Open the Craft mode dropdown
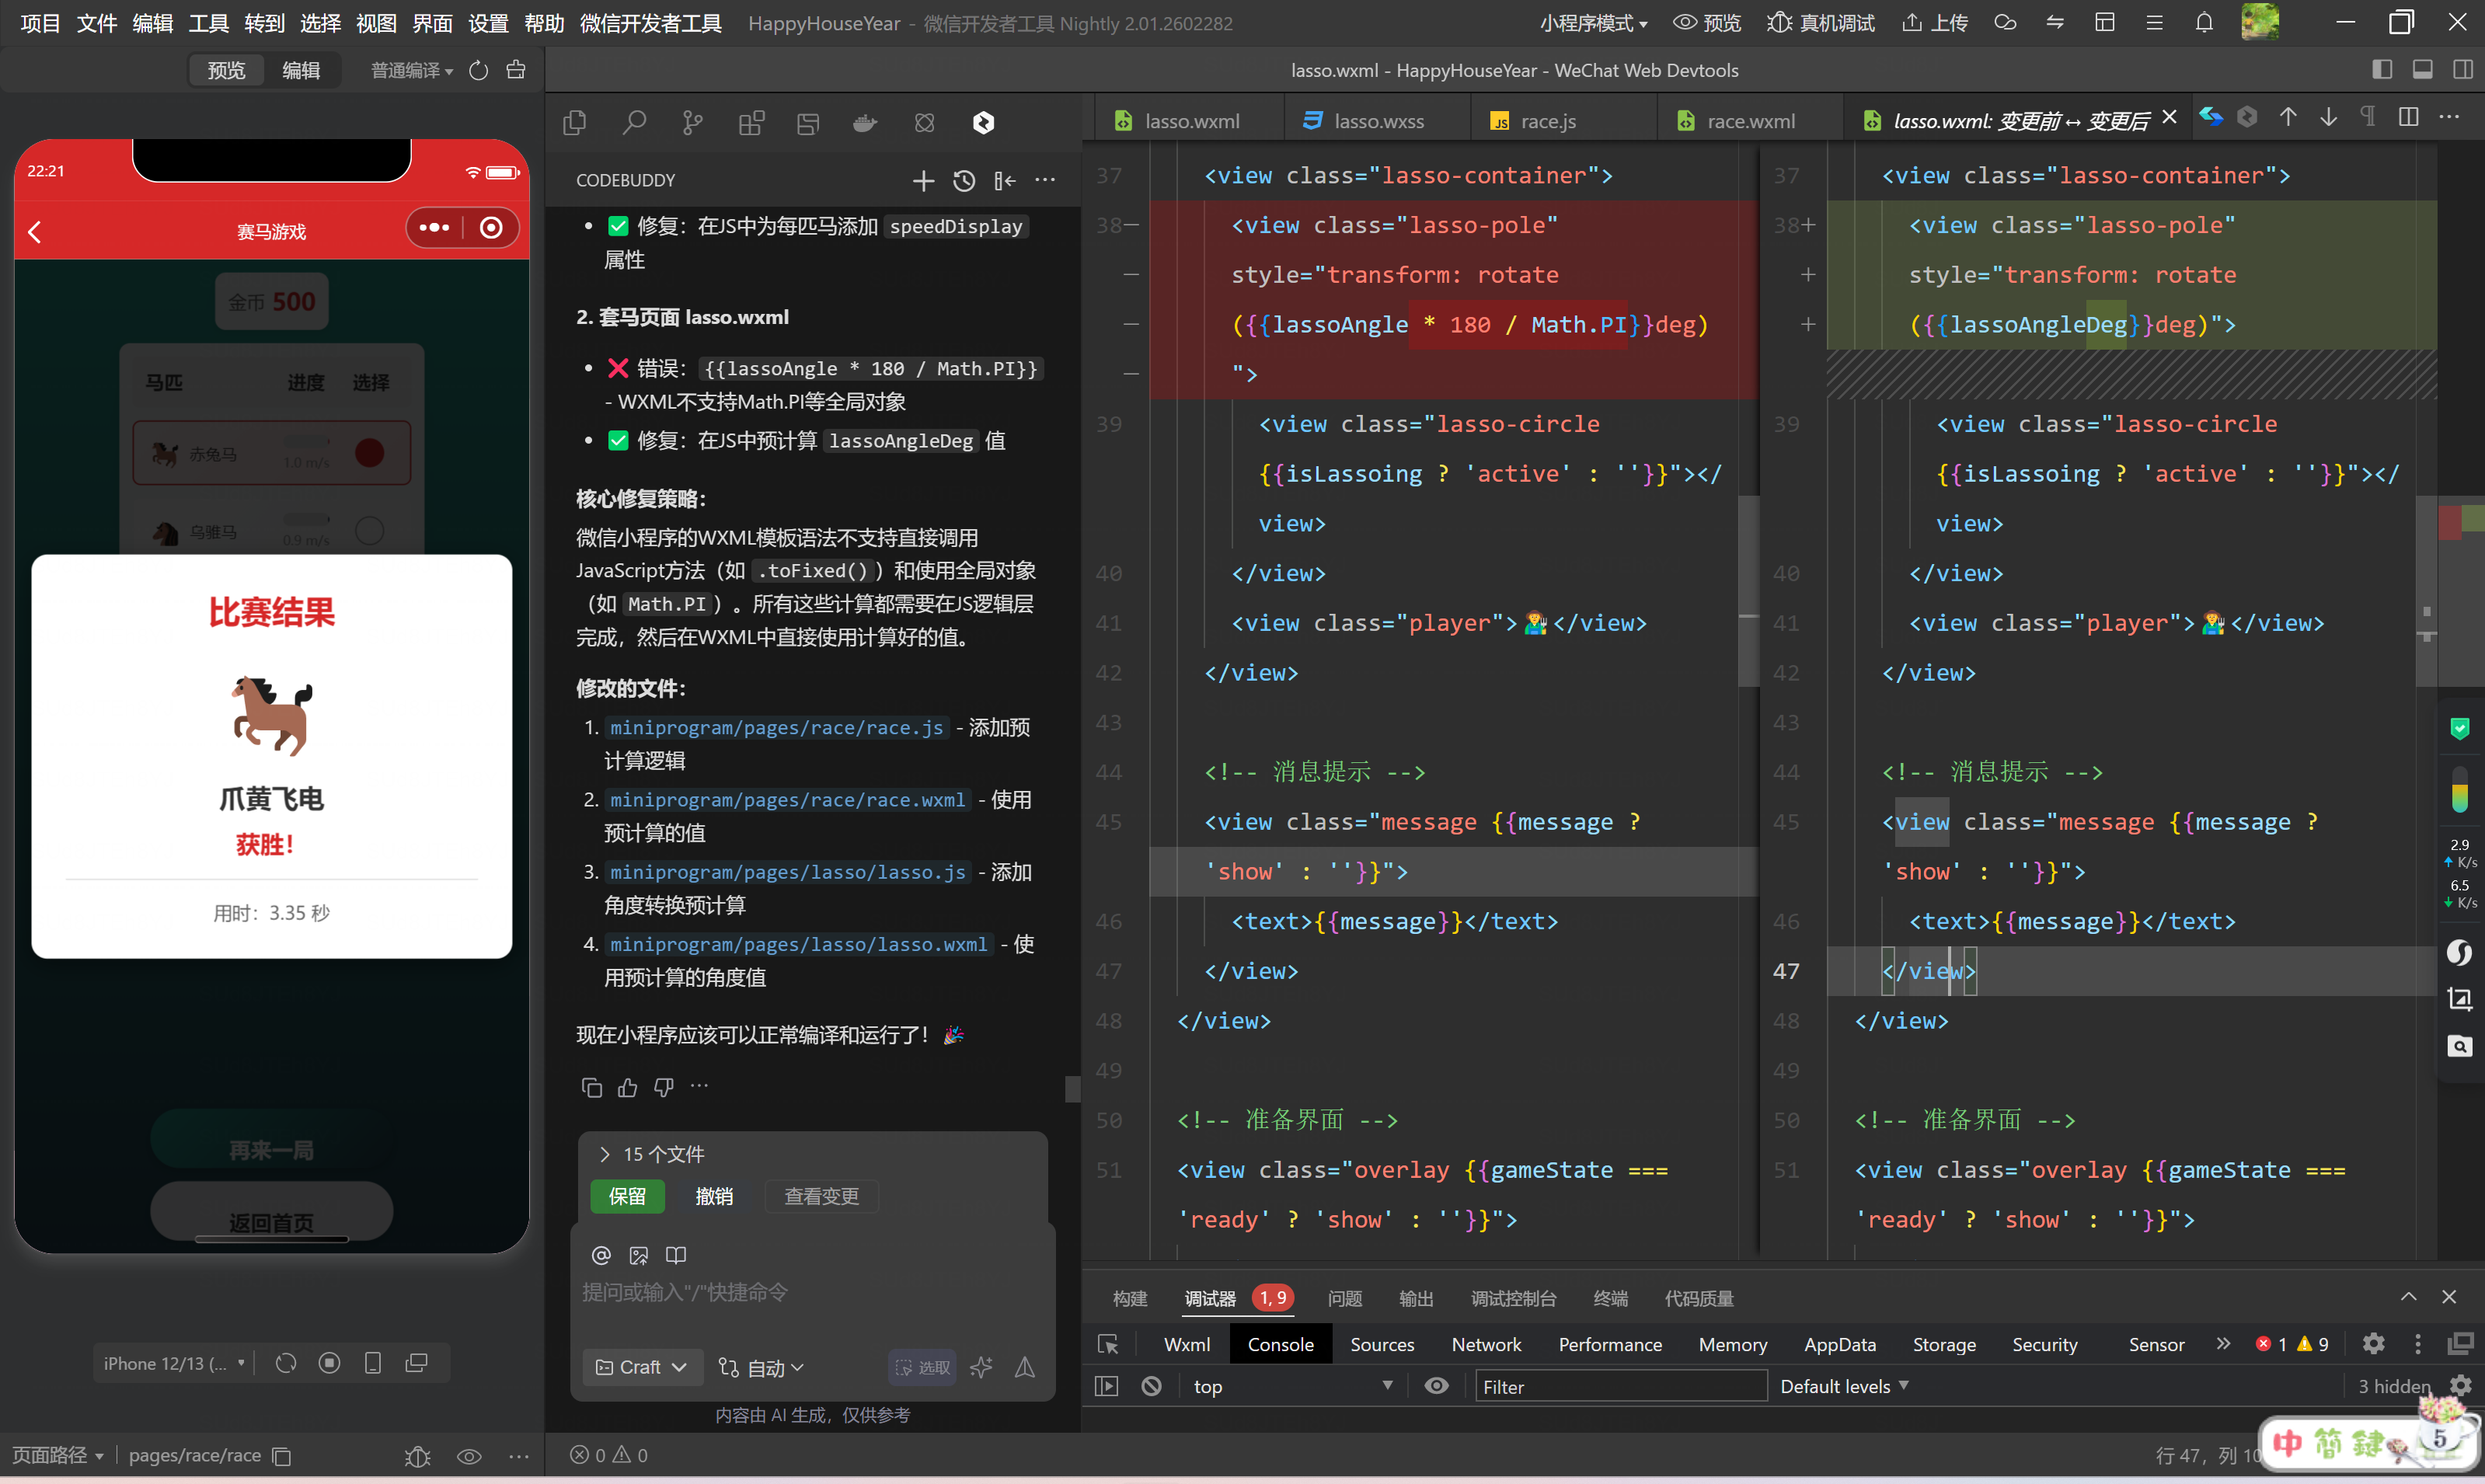Viewport: 2485px width, 1484px height. coord(641,1367)
